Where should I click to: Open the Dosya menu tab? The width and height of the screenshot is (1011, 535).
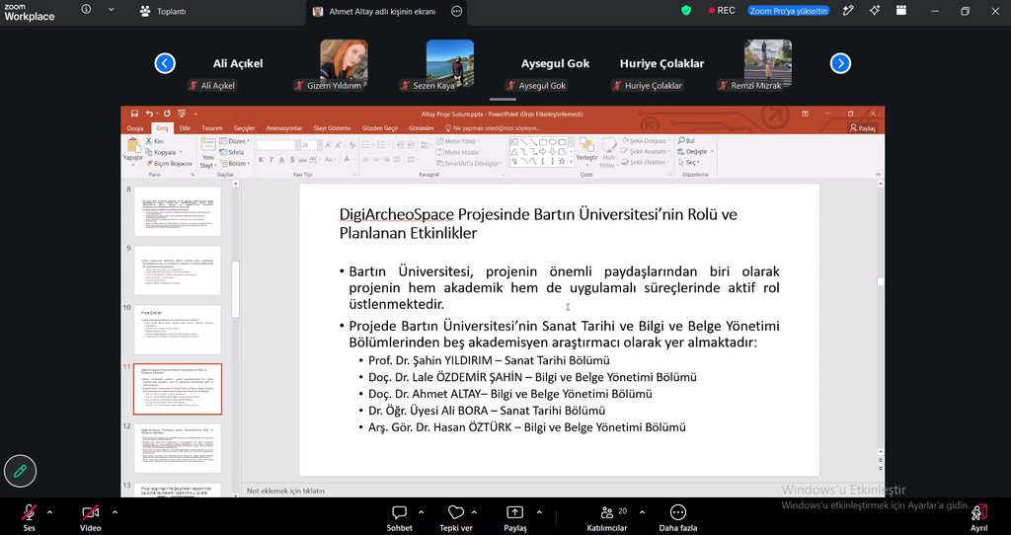(x=135, y=128)
